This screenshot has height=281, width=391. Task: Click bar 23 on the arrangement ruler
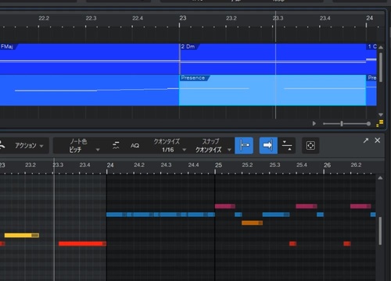click(183, 18)
